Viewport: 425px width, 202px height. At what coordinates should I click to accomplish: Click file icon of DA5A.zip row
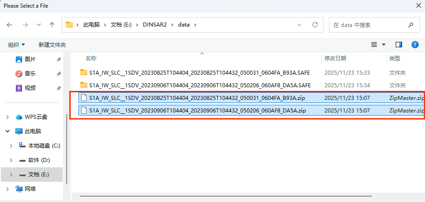84,111
